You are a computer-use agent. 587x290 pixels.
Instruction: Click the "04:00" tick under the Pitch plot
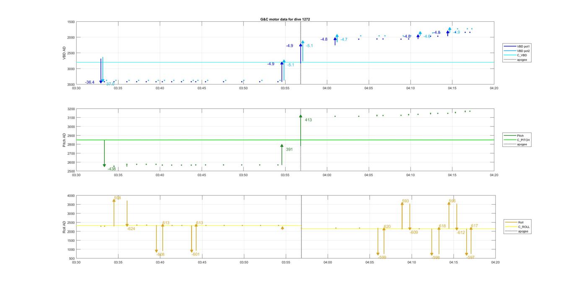327,175
